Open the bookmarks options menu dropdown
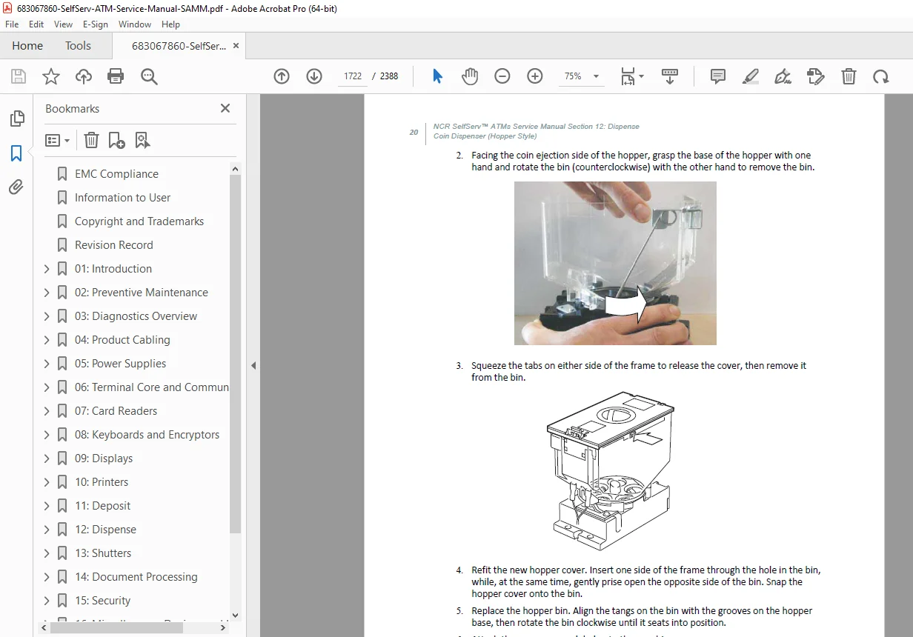 tap(58, 140)
